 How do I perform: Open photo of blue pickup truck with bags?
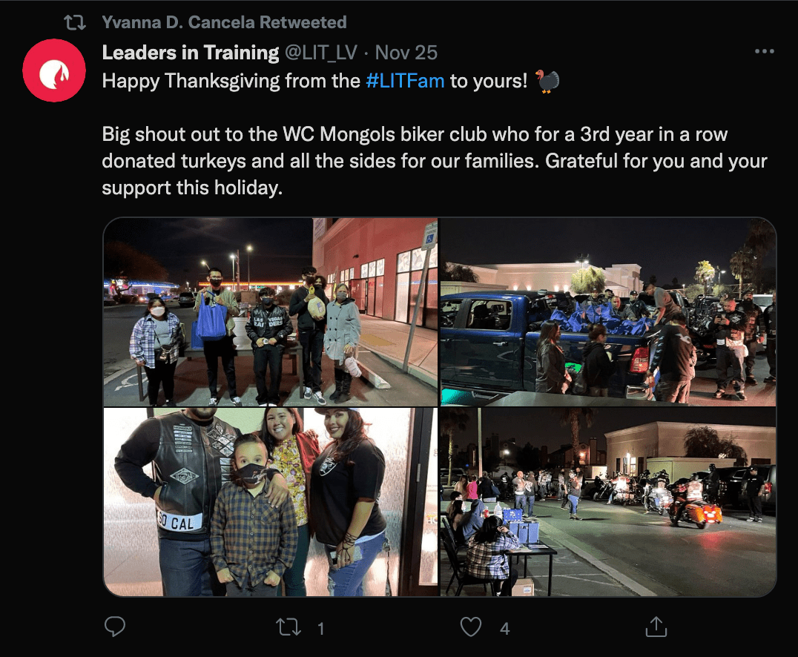pos(608,312)
